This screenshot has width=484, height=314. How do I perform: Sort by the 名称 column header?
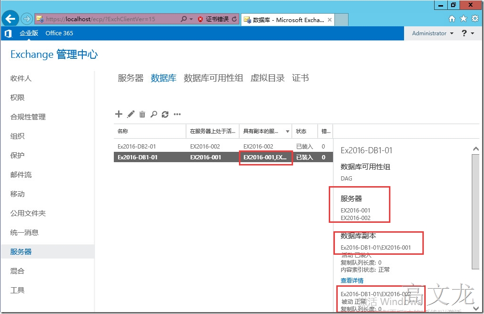[x=150, y=131]
